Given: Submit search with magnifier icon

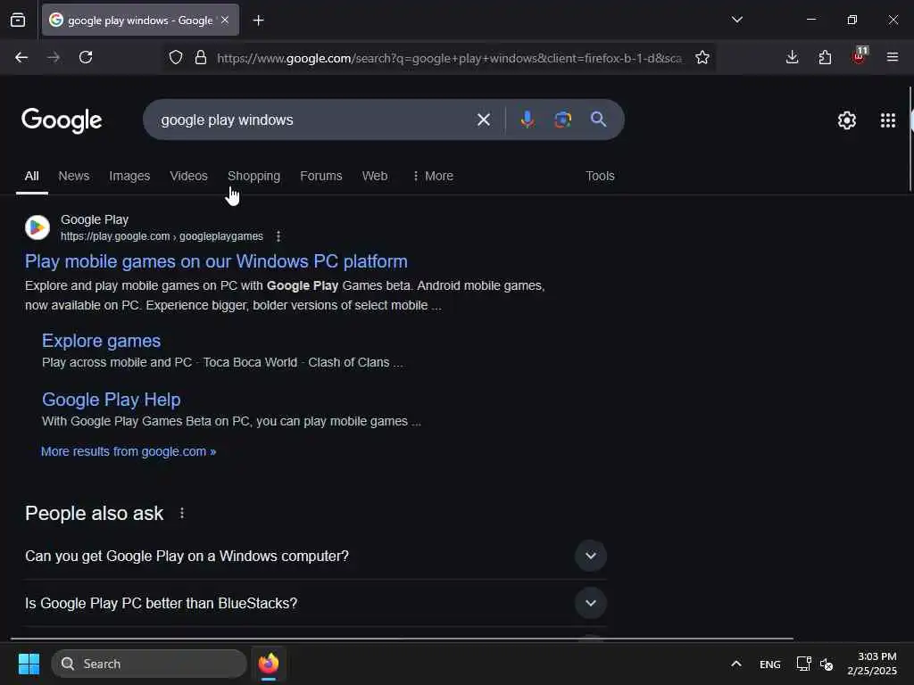Looking at the screenshot, I should [x=598, y=120].
